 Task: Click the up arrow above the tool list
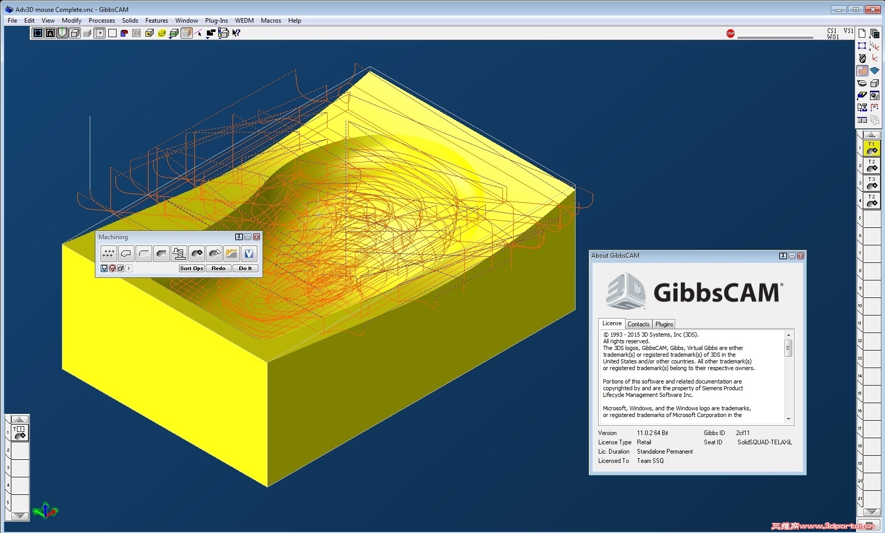[872, 135]
